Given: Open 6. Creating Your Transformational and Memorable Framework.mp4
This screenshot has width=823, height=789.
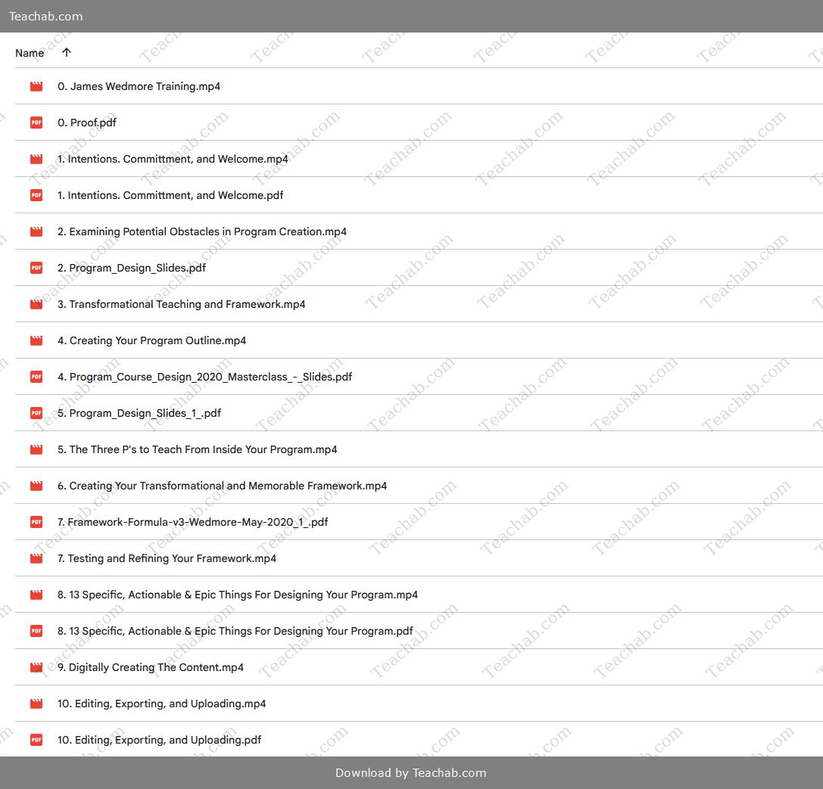Looking at the screenshot, I should [222, 486].
